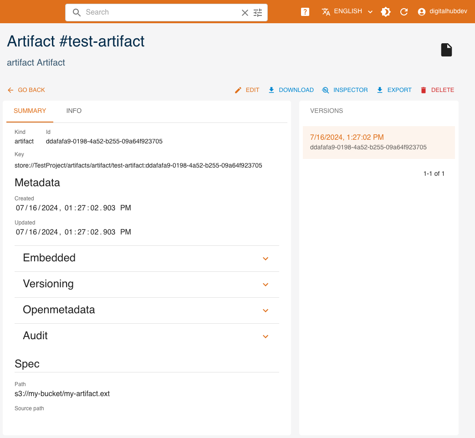The image size is (475, 438).
Task: Click the help question mark icon
Action: click(305, 12)
